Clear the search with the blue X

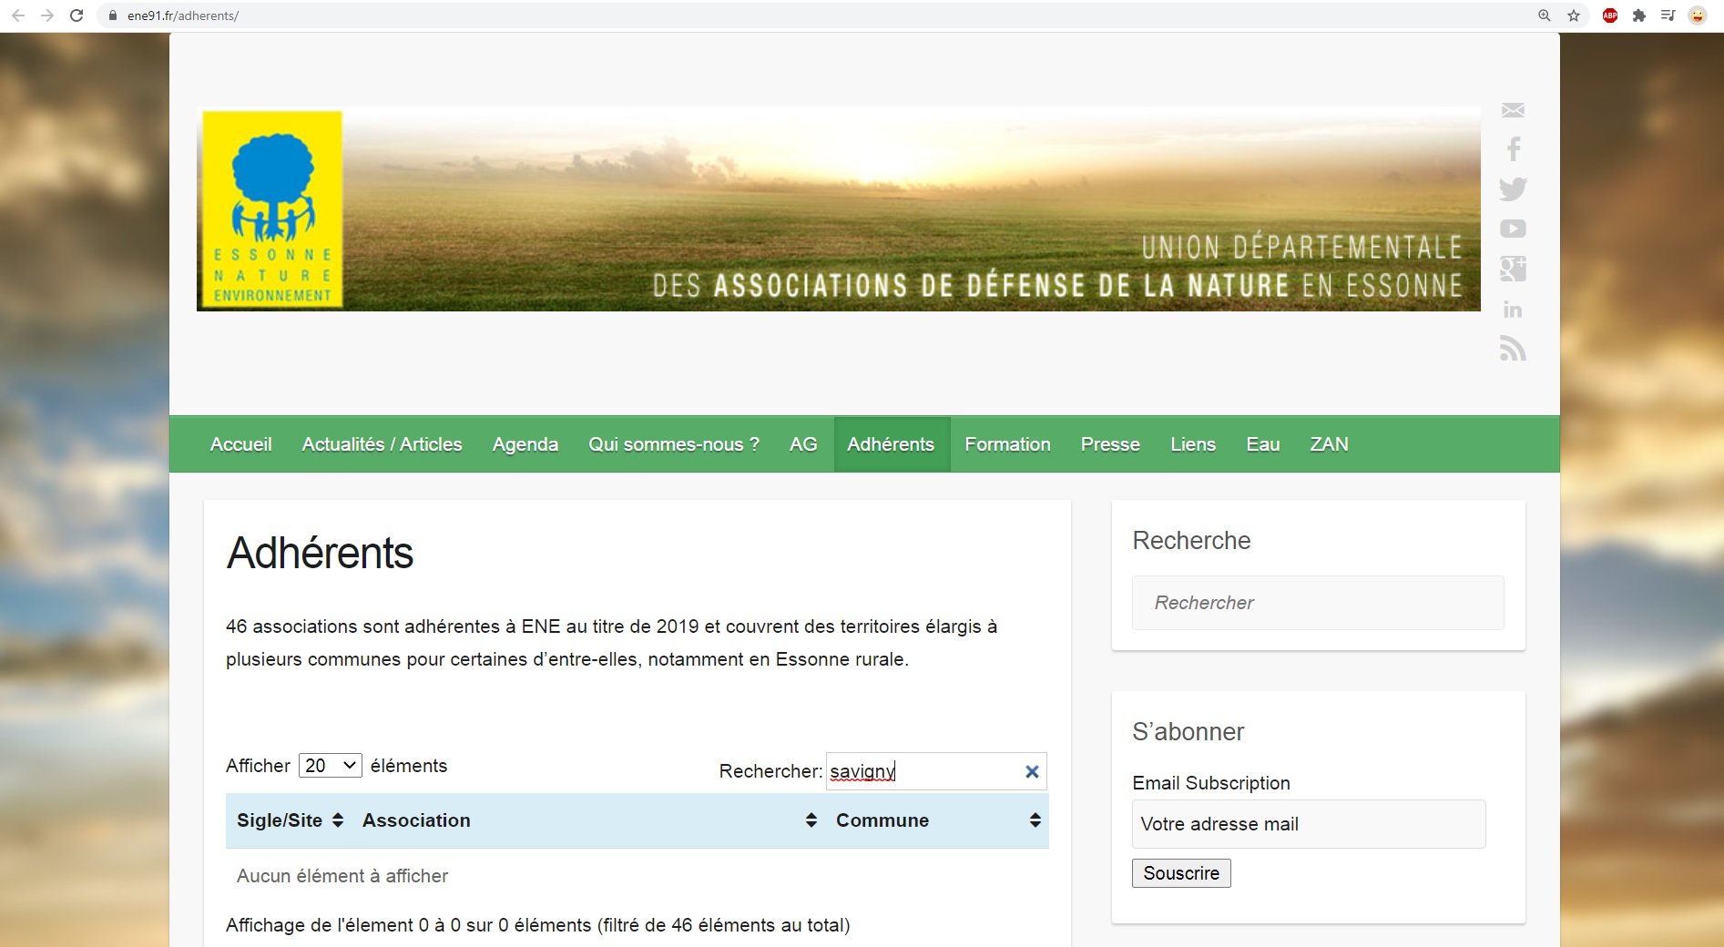coord(1032,771)
